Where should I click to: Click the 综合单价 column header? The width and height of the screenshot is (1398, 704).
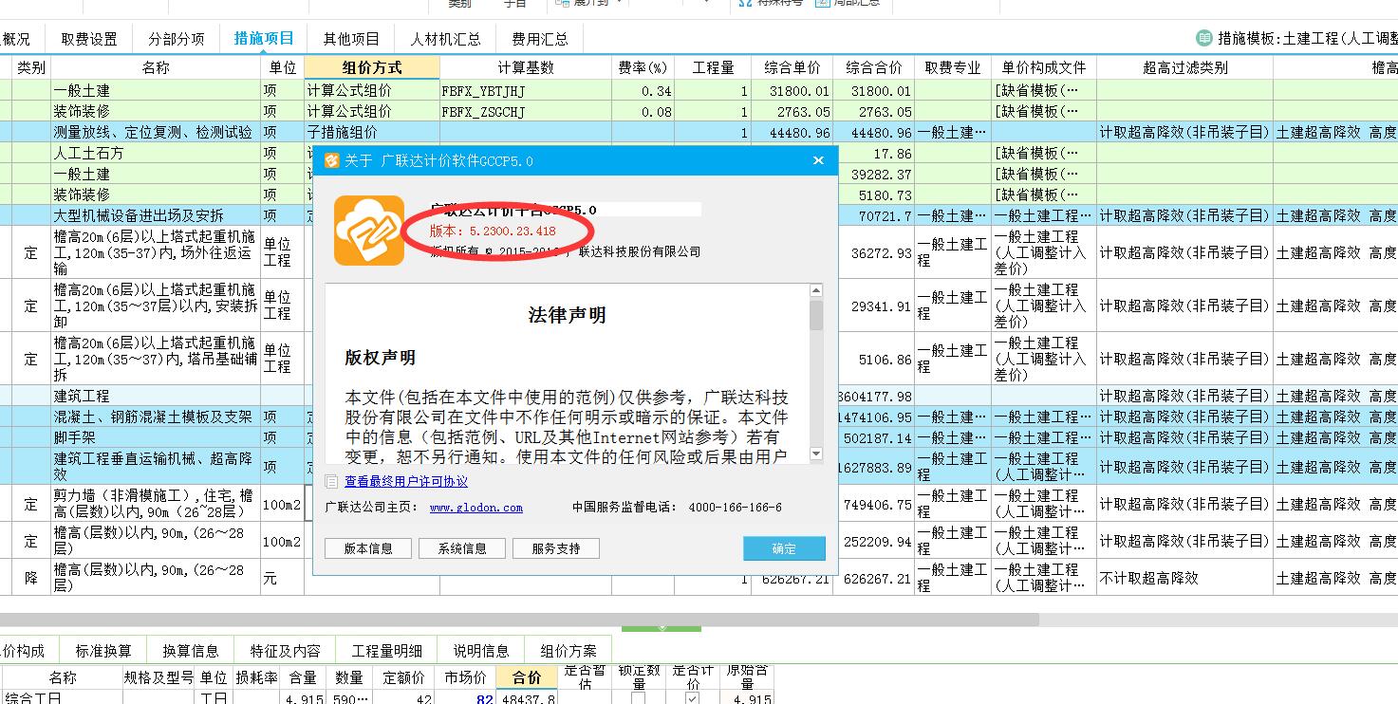[792, 67]
